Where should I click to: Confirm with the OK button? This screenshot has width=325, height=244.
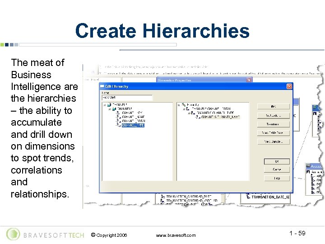coord(277,161)
